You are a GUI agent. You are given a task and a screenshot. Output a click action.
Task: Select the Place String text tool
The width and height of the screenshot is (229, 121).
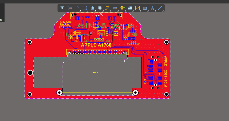tap(152, 8)
